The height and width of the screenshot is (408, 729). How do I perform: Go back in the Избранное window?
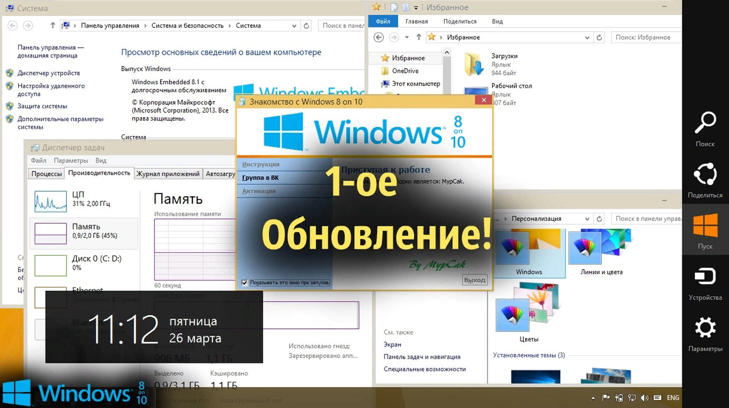[x=379, y=37]
